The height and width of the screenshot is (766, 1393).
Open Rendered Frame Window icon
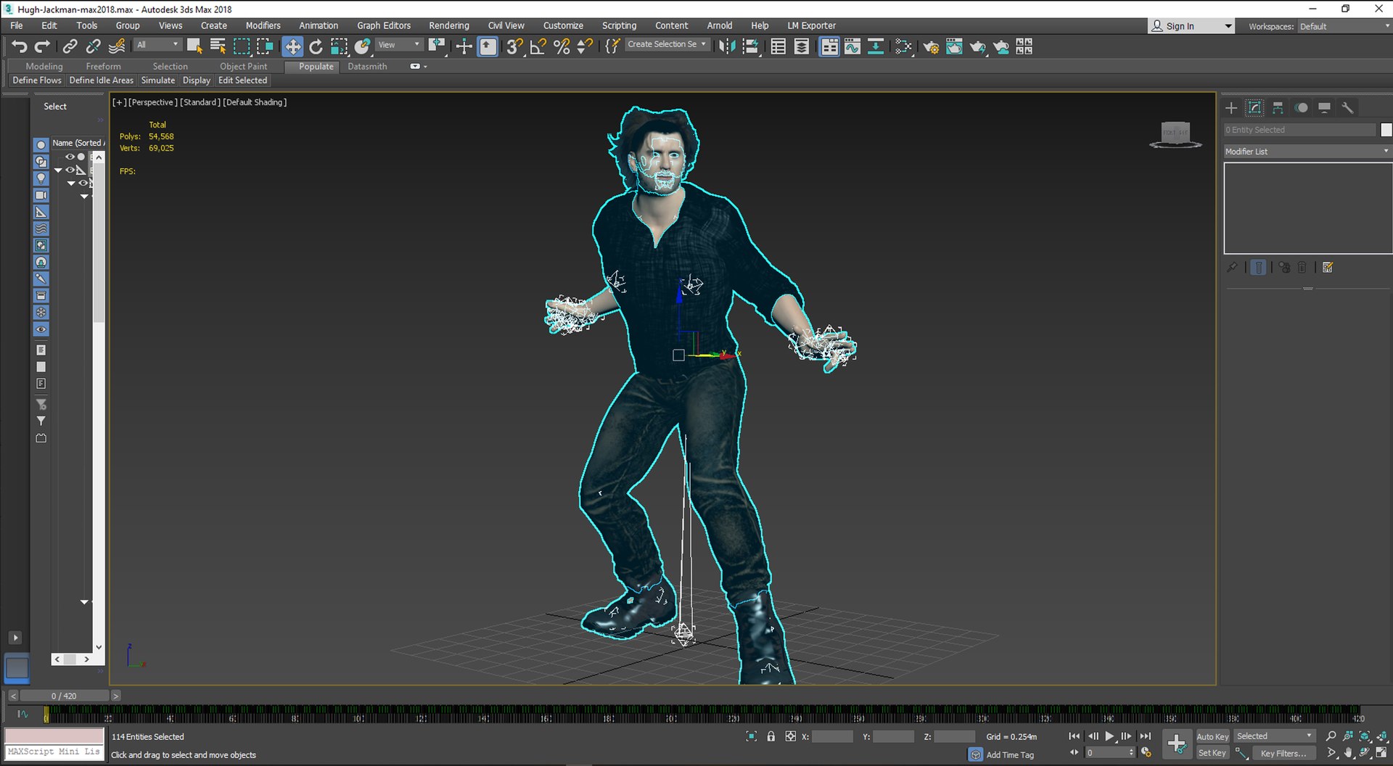[954, 46]
